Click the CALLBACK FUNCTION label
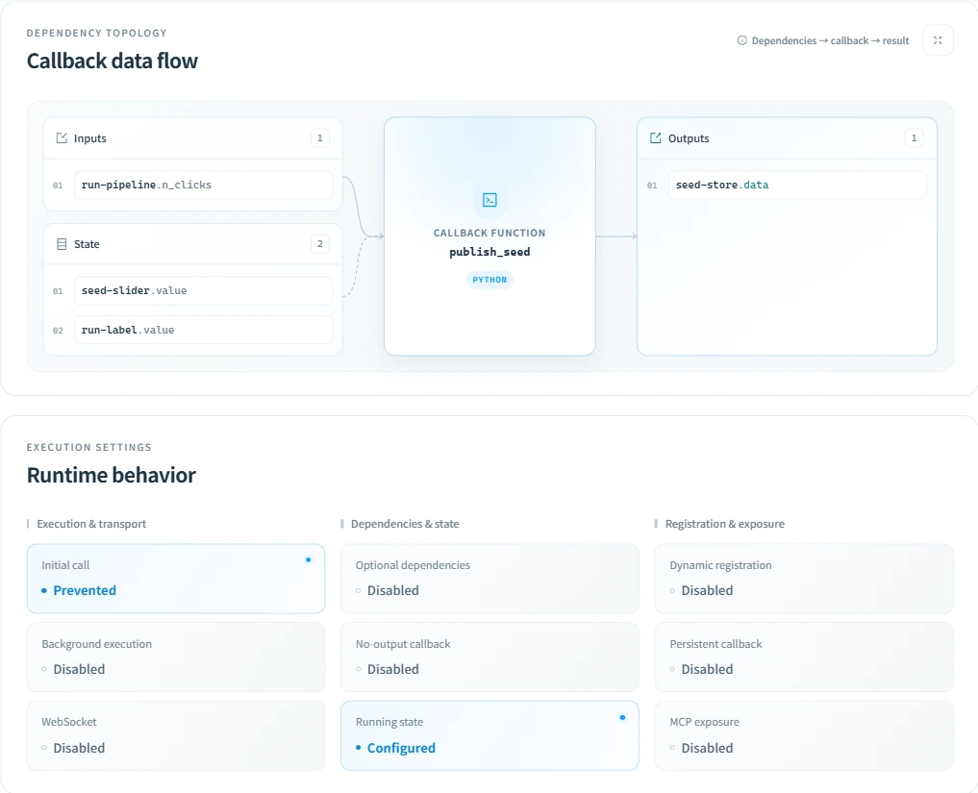The image size is (978, 793). point(489,234)
